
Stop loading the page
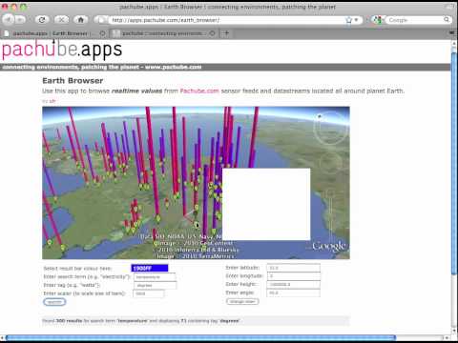point(61,20)
